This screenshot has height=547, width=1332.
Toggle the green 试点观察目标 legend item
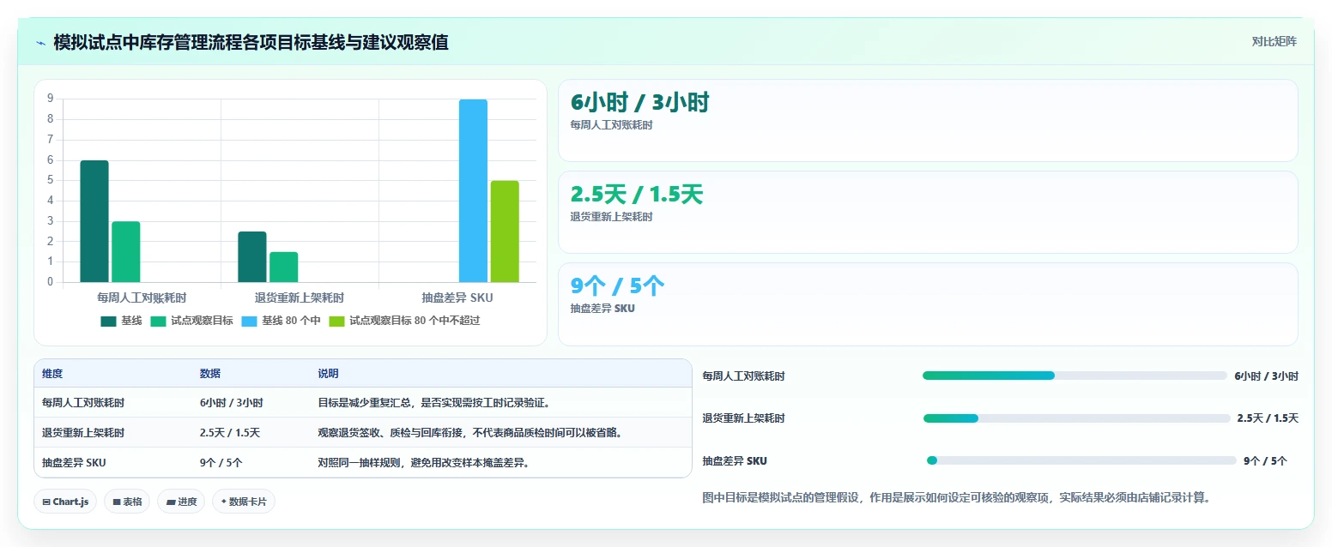coord(191,321)
